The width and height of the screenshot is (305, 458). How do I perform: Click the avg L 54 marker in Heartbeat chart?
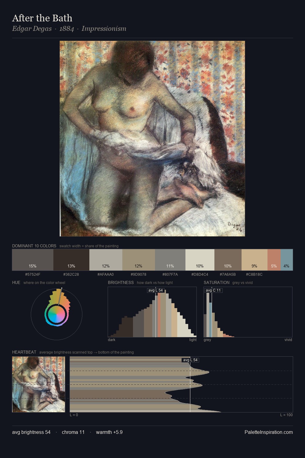(190, 360)
